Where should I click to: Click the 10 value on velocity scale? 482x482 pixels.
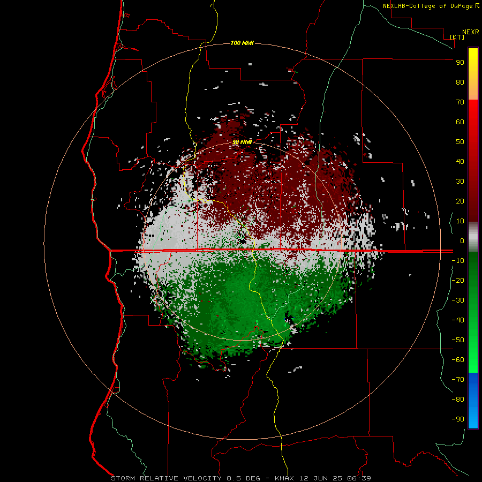460,221
